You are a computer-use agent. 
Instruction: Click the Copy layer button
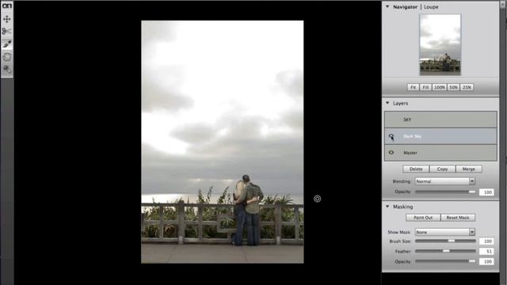pyautogui.click(x=442, y=169)
